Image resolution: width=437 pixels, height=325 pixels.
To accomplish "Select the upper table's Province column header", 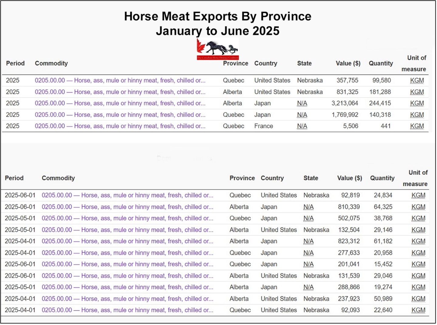I will 235,64.
